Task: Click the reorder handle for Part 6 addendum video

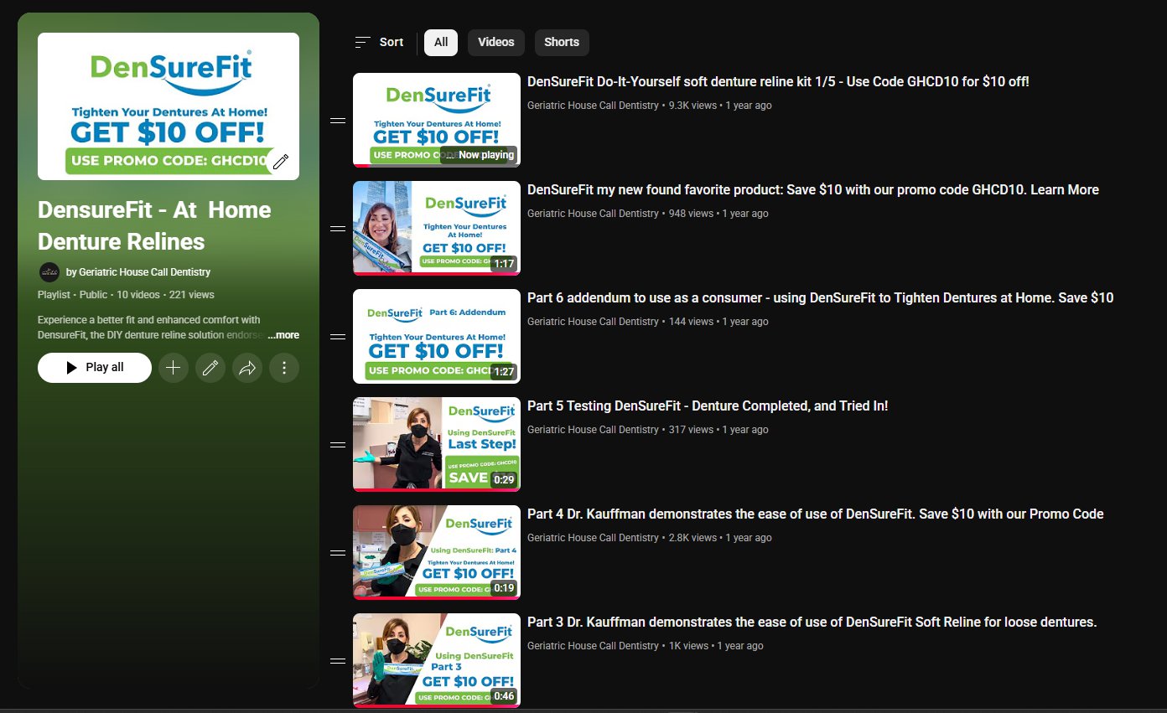Action: click(338, 337)
